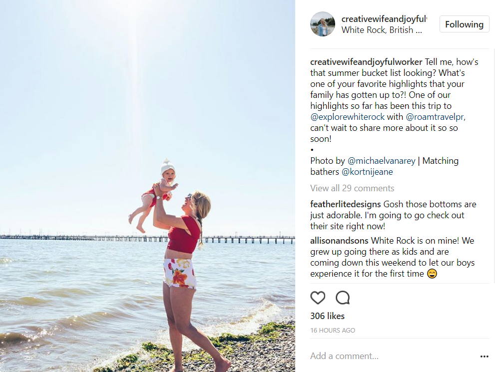Open the 16 HOURS AGO timestamp

[x=333, y=331]
